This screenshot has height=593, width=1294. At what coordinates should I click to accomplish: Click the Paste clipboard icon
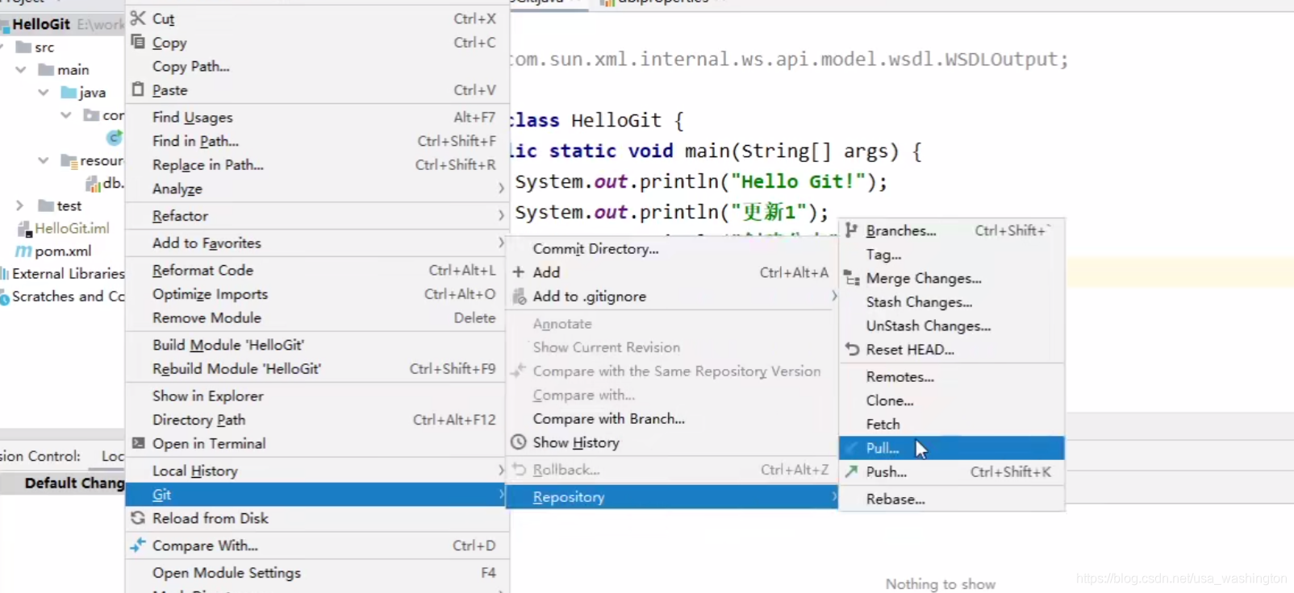(138, 89)
